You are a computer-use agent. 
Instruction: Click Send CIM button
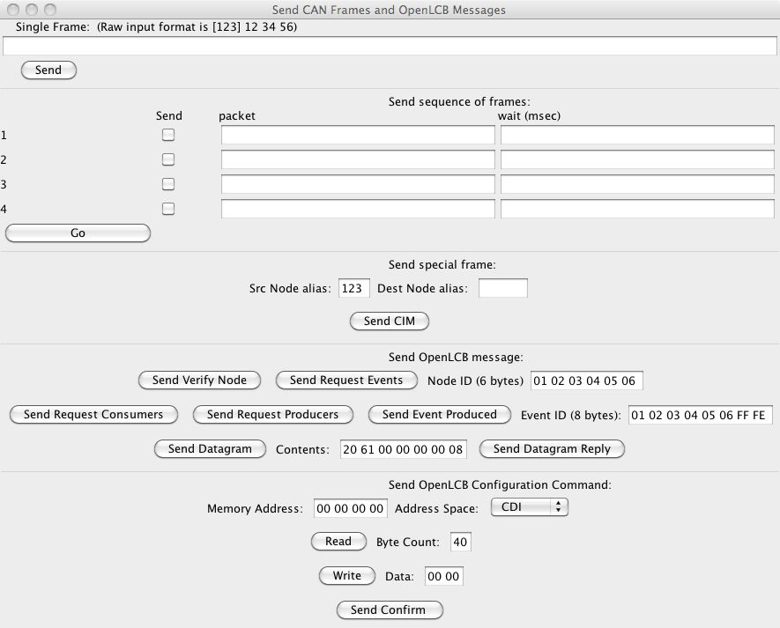389,321
